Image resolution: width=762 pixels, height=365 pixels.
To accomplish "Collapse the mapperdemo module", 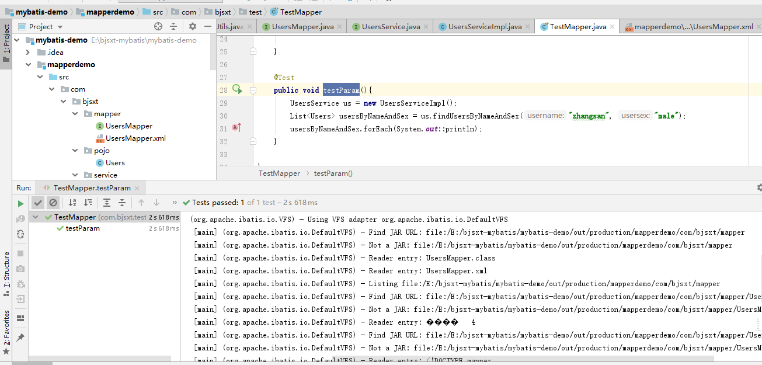I will 28,65.
